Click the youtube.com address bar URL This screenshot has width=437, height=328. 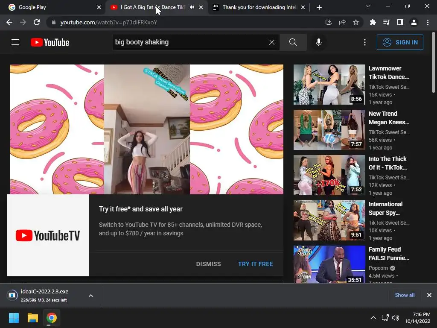tap(109, 22)
